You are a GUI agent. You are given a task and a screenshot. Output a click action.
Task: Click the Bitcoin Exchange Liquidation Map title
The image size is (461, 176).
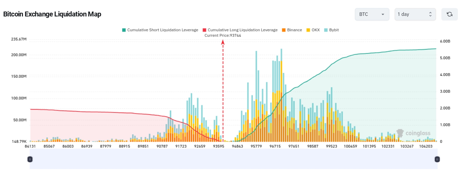[52, 14]
